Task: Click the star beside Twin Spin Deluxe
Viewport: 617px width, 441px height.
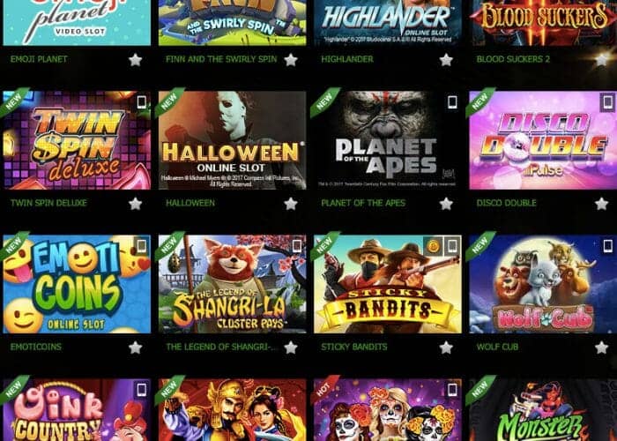Action: [x=135, y=204]
